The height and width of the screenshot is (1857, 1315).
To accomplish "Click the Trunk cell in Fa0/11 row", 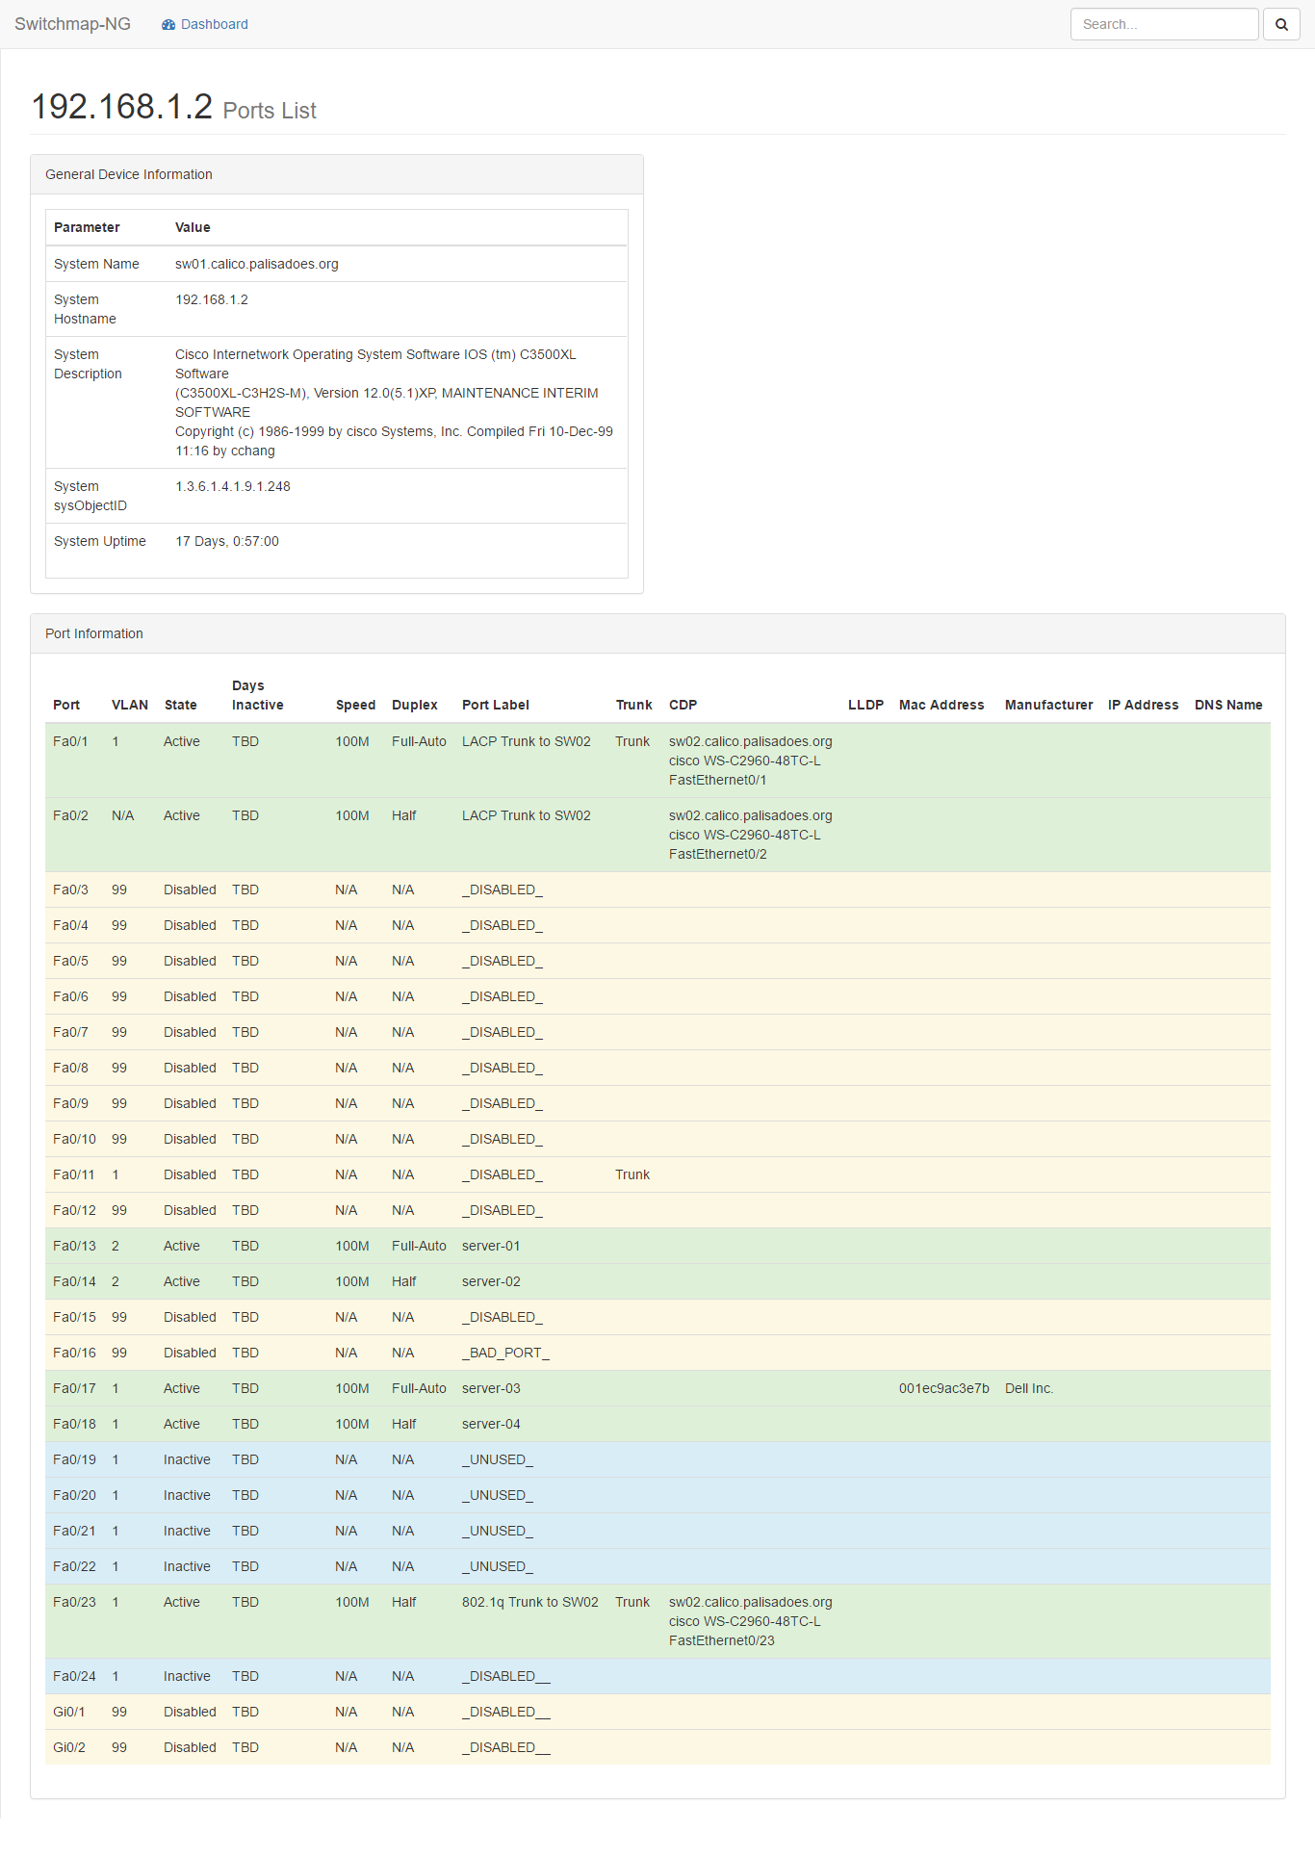I will point(632,1174).
